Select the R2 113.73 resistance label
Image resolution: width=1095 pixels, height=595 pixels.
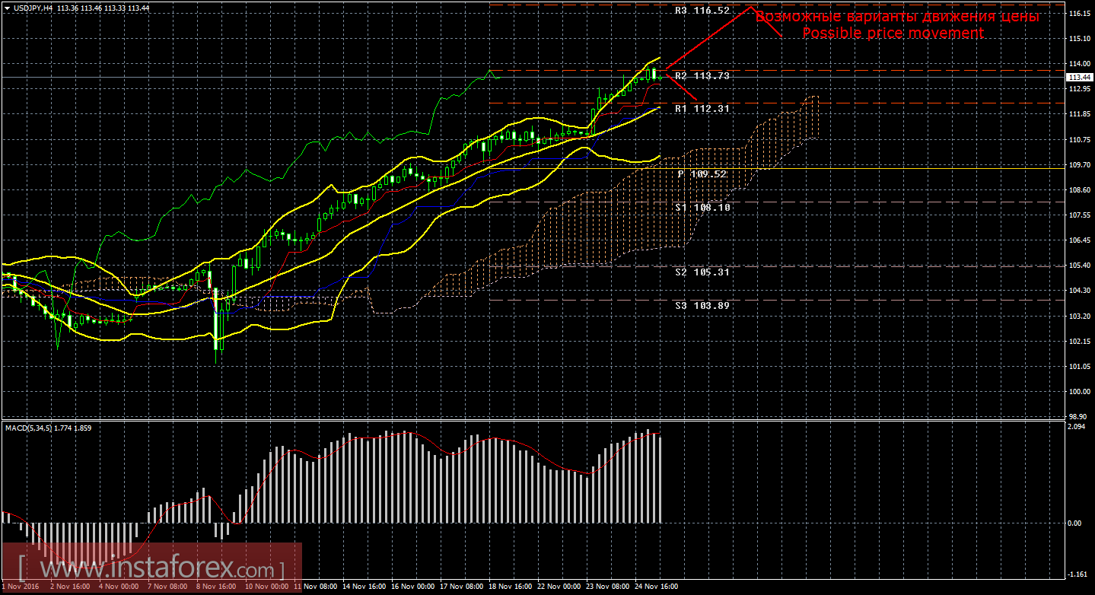tap(702, 76)
